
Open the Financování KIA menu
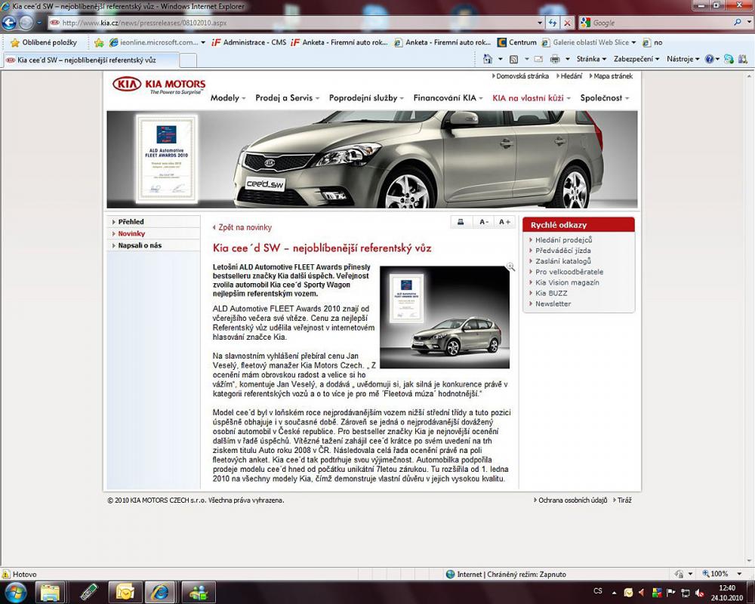coord(448,98)
